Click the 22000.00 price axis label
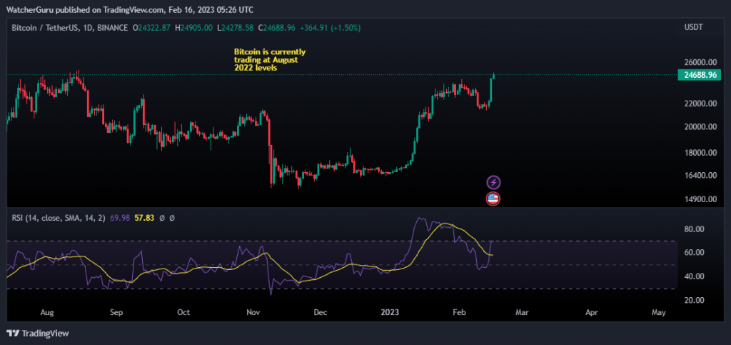 point(700,104)
